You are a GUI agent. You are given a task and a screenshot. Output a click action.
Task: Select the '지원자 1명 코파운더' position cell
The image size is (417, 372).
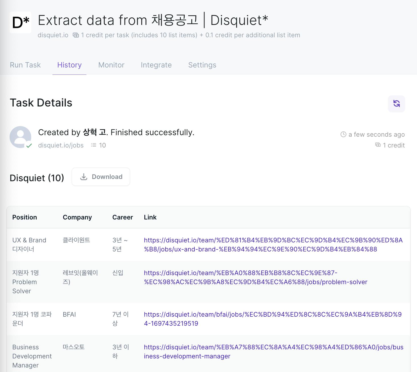[32, 319]
